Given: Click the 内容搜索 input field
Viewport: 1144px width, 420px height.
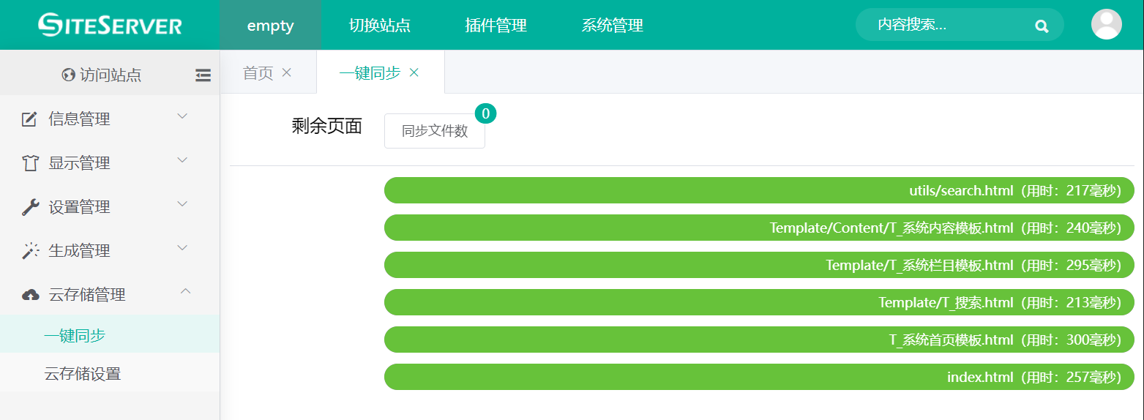Looking at the screenshot, I should coord(944,25).
